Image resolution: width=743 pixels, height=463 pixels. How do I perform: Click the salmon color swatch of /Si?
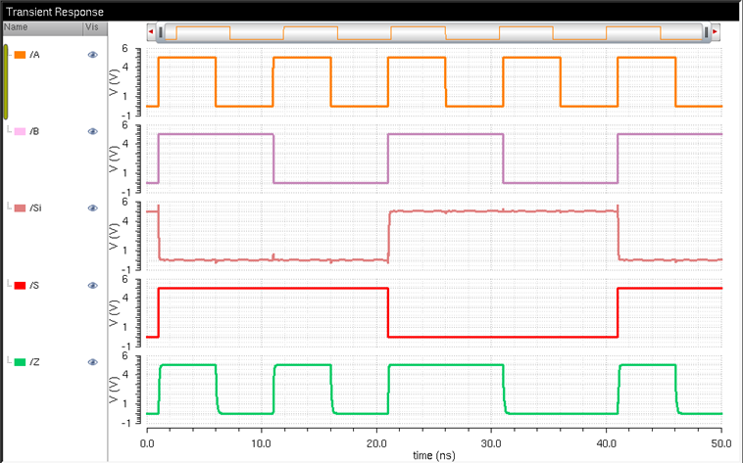pos(20,208)
